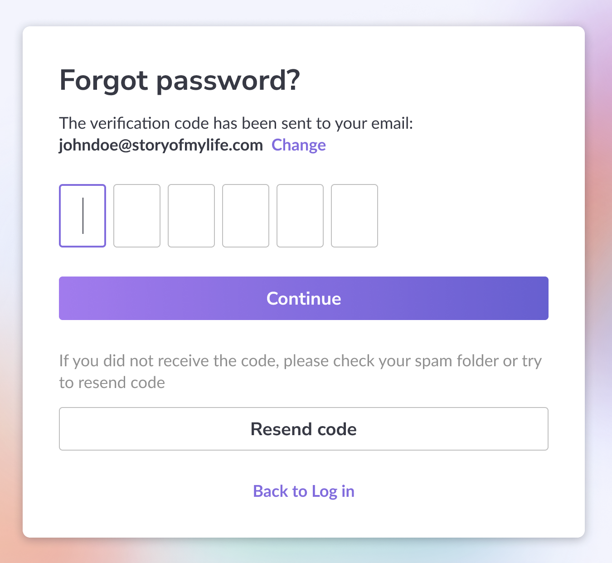Return to login using the bottom link
Screen dimensions: 612x563
[x=304, y=491]
